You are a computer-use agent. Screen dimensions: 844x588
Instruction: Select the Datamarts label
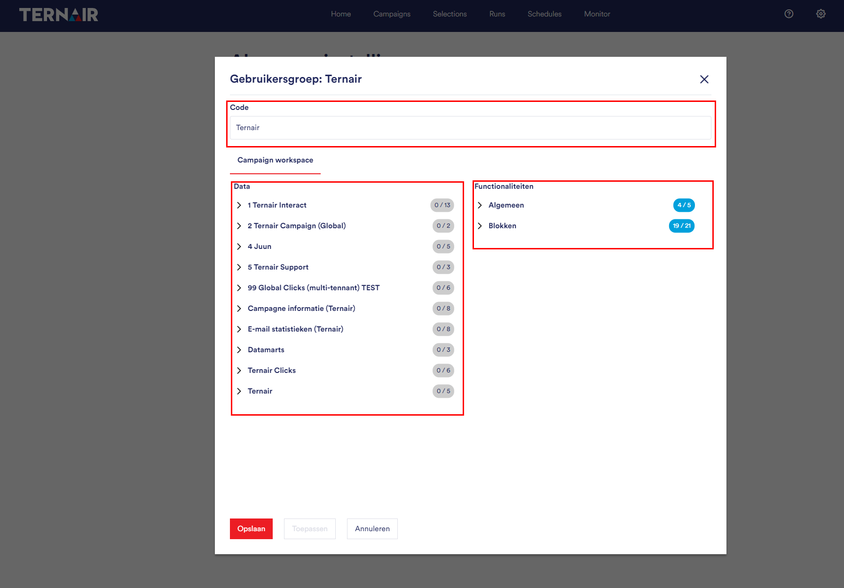coord(266,350)
